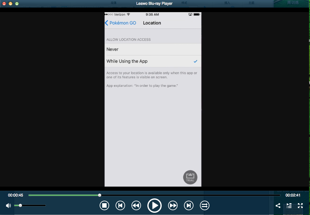This screenshot has width=310, height=215.
Task: Show the playlist panel
Action: coord(289,205)
